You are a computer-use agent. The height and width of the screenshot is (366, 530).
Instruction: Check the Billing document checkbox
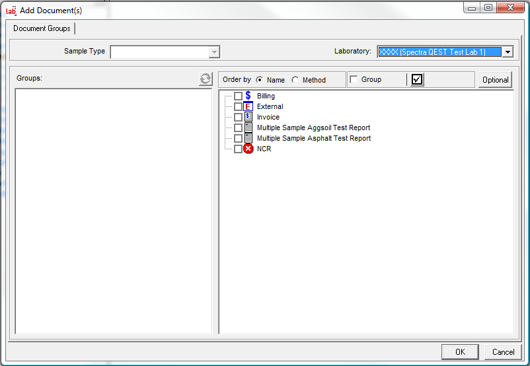(238, 96)
